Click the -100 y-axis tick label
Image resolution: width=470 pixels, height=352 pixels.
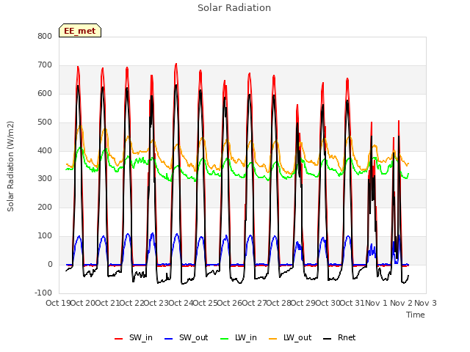[x=43, y=293]
